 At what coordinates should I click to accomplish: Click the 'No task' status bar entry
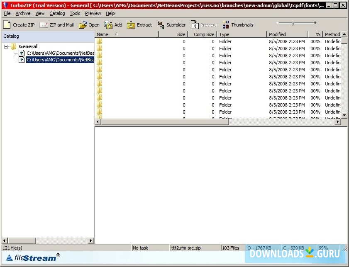[x=151, y=248]
